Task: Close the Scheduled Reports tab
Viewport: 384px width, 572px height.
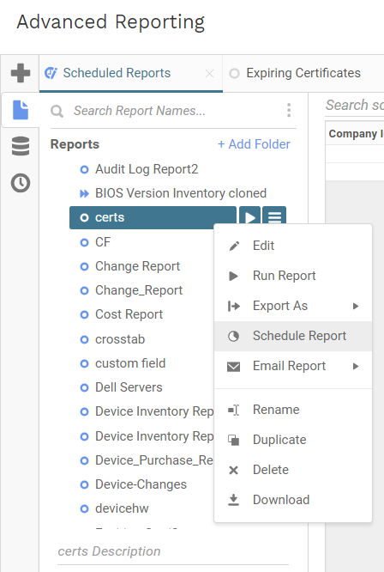Action: coord(209,74)
